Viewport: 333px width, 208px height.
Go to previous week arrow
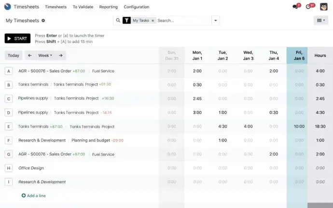30,55
